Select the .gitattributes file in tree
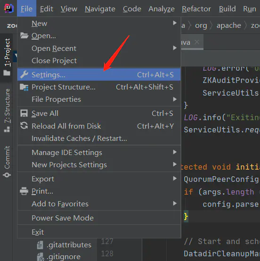Screen dimensions: 260x261 tap(69, 245)
